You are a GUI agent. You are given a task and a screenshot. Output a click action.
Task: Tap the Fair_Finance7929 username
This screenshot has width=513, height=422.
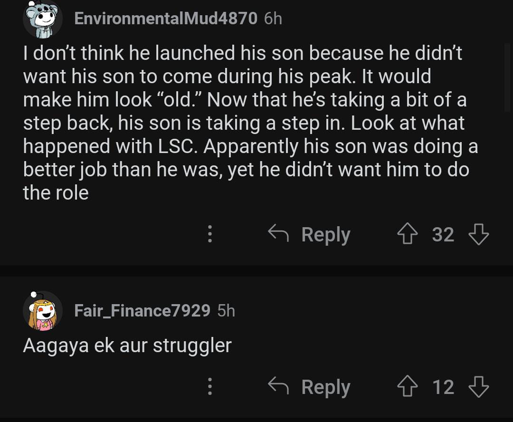[x=142, y=311]
